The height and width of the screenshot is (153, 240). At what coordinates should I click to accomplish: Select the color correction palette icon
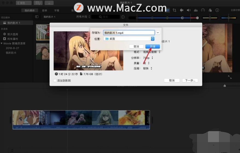(167, 10)
